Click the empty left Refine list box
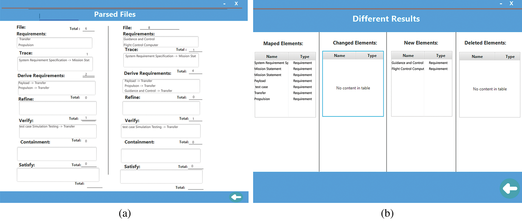 pos(58,108)
